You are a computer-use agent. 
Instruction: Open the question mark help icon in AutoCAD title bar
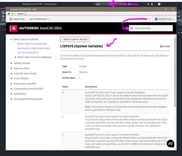pos(159,4)
